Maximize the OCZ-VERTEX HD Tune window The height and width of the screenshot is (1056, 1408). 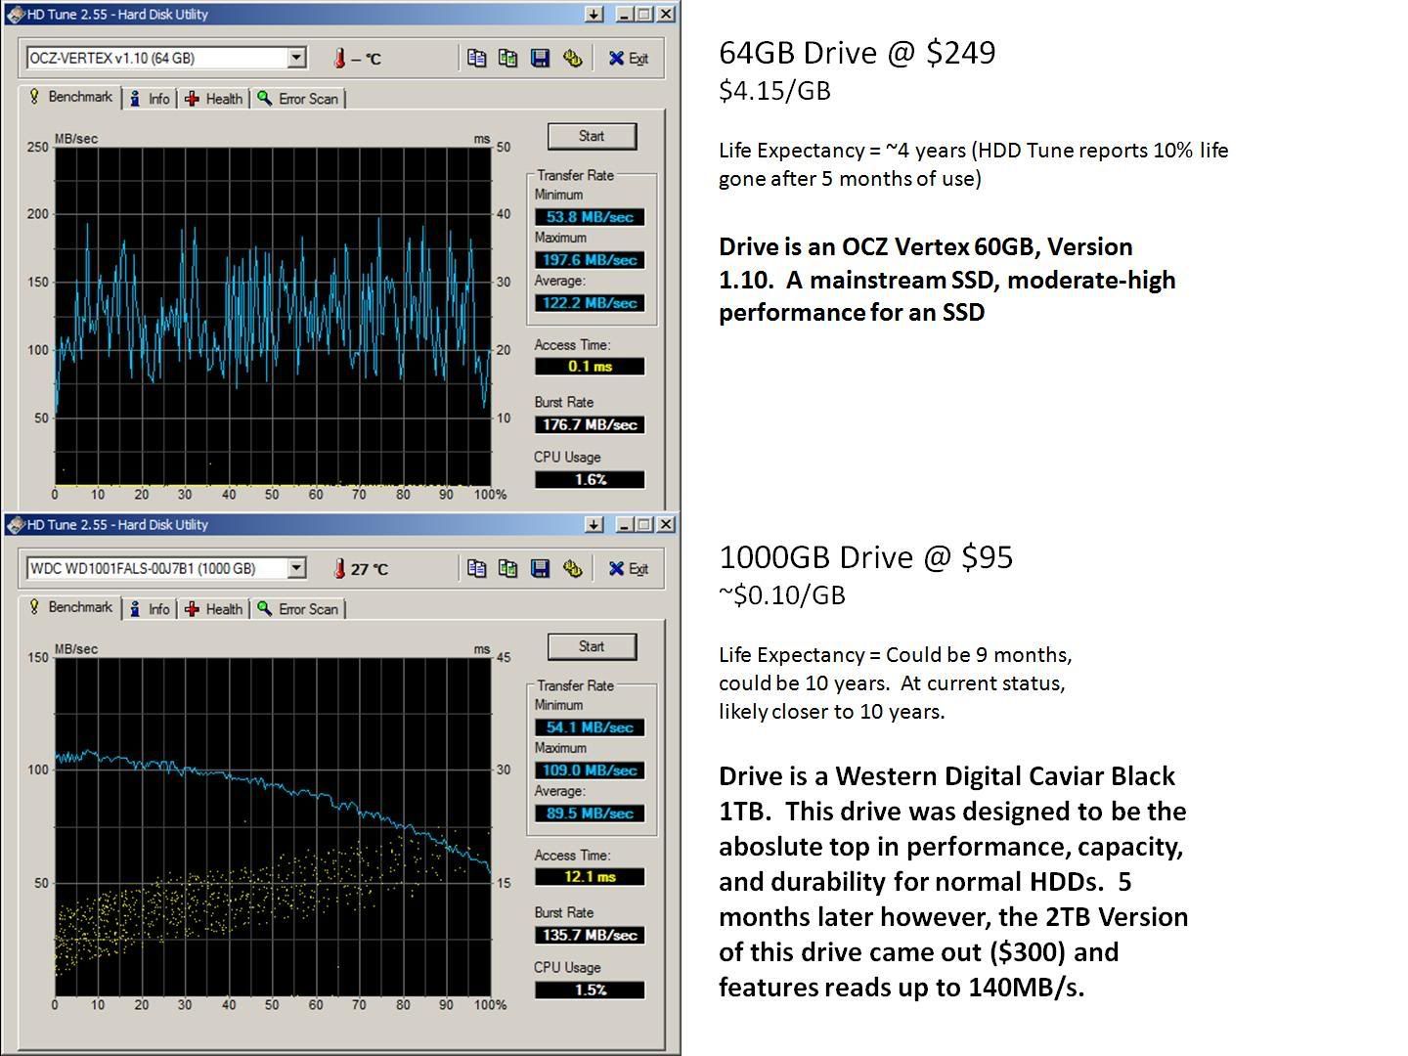coord(644,15)
